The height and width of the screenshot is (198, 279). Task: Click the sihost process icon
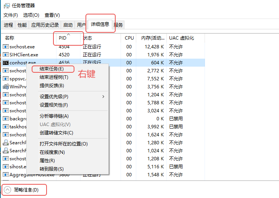point(6,166)
